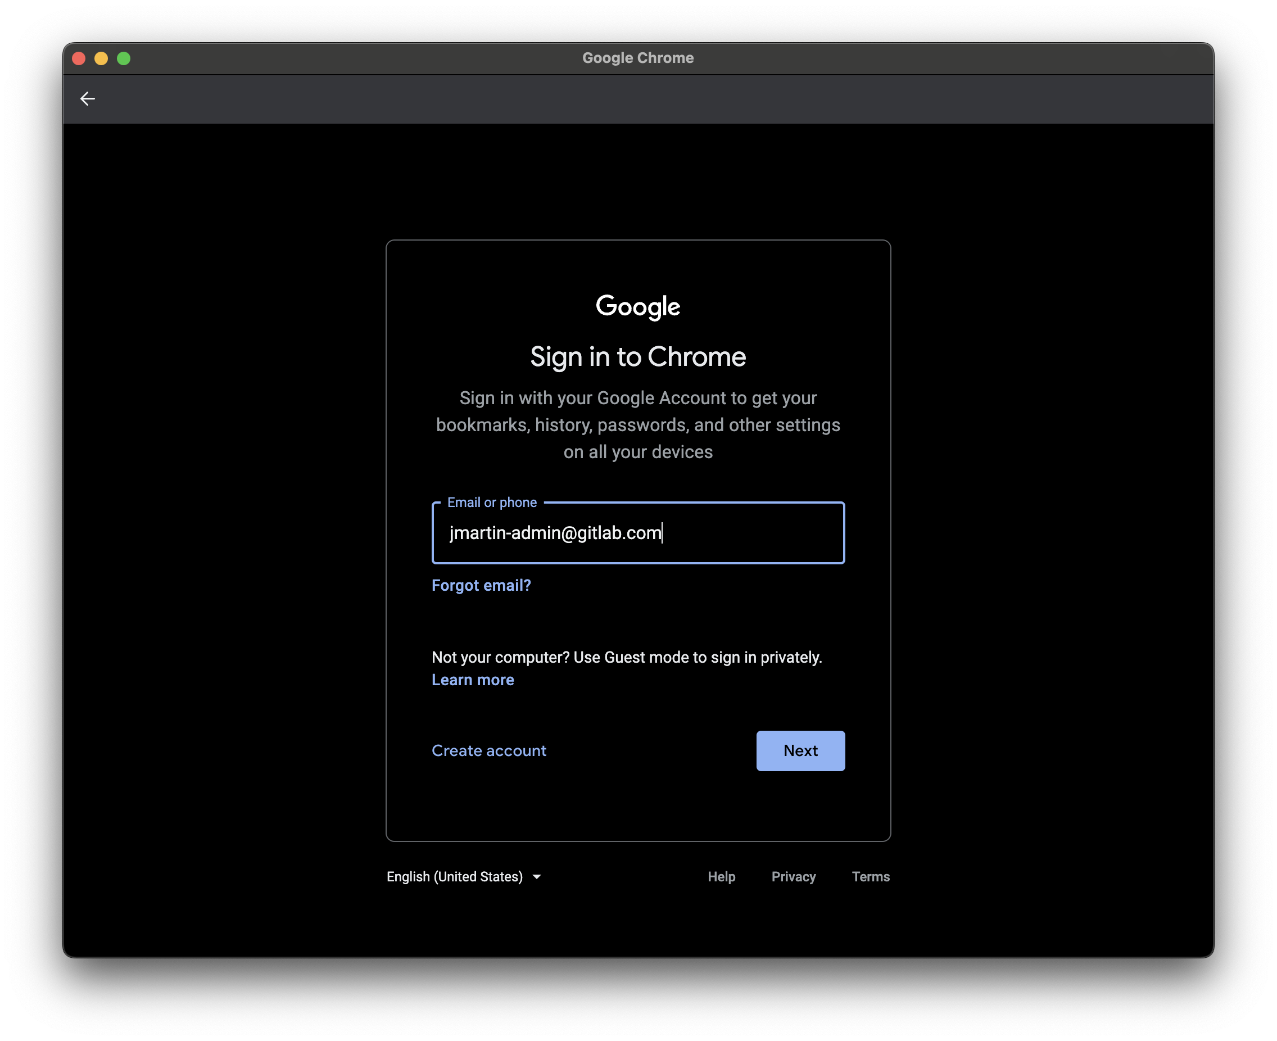The image size is (1277, 1041).
Task: Click the bookmarks and history description paragraph
Action: [x=638, y=424]
